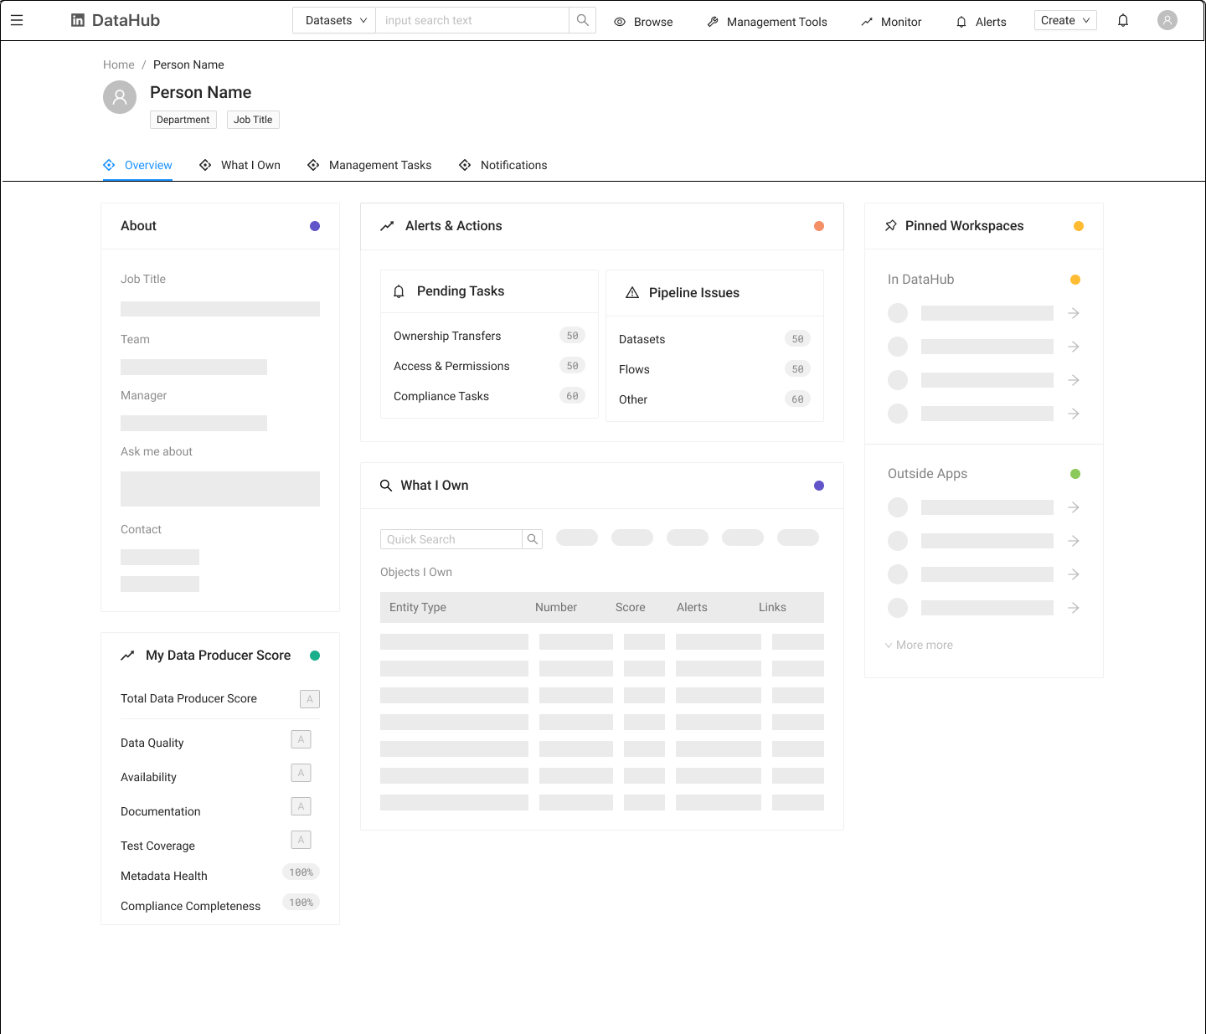
Task: Click the Alerts column header in table
Action: (692, 607)
